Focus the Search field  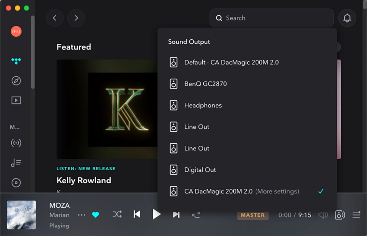click(x=272, y=18)
